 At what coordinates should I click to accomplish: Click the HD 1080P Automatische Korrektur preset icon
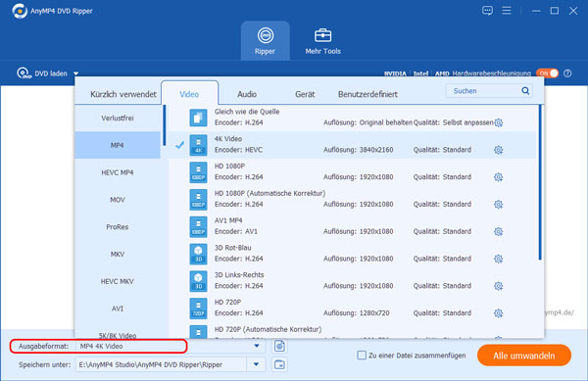198,199
